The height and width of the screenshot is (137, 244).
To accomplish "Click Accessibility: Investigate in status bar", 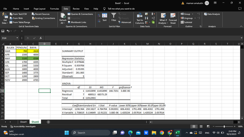I will click(x=23, y=126).
